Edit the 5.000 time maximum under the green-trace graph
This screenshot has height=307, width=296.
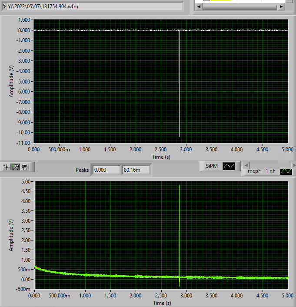[x=288, y=295]
